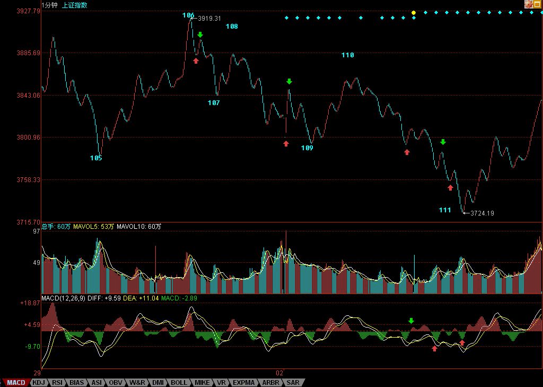The width and height of the screenshot is (543, 387).
Task: Click the red up arrow near wave 109
Action: point(286,143)
